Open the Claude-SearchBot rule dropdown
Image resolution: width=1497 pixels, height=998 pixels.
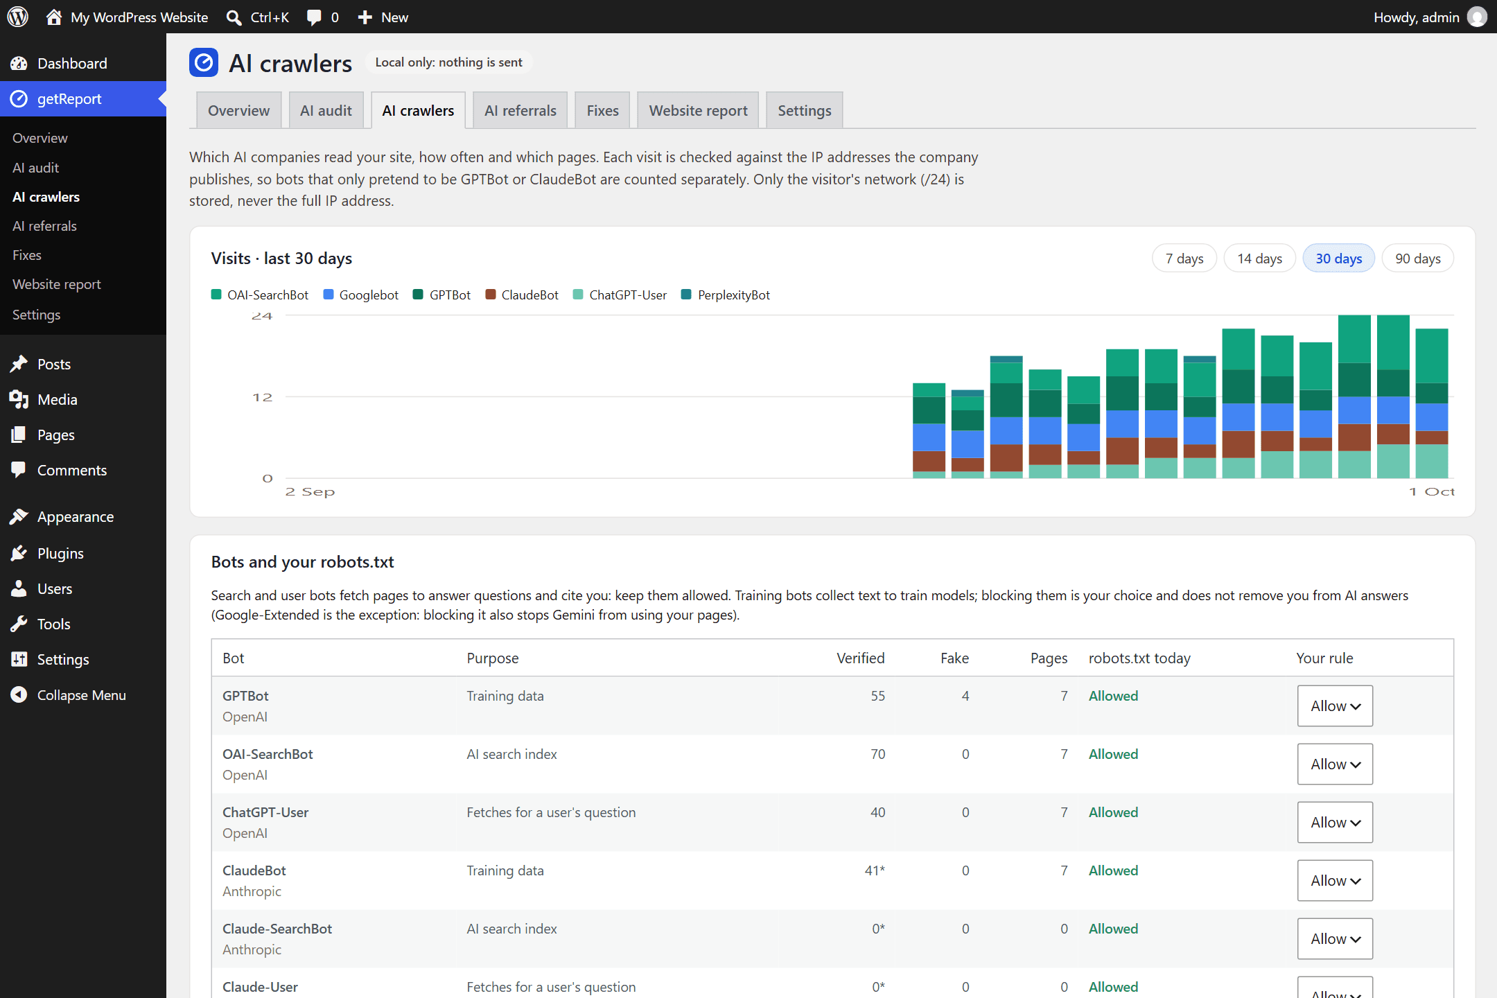pyautogui.click(x=1335, y=939)
